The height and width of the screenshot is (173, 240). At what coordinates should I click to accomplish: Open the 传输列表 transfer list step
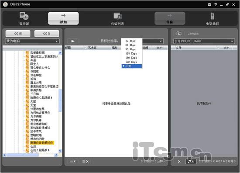pos(117,19)
